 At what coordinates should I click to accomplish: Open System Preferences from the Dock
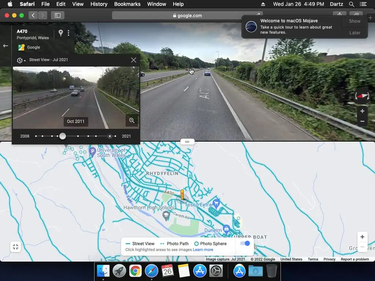pyautogui.click(x=216, y=271)
